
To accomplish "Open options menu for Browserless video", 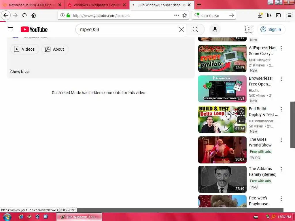I will 281,79.
